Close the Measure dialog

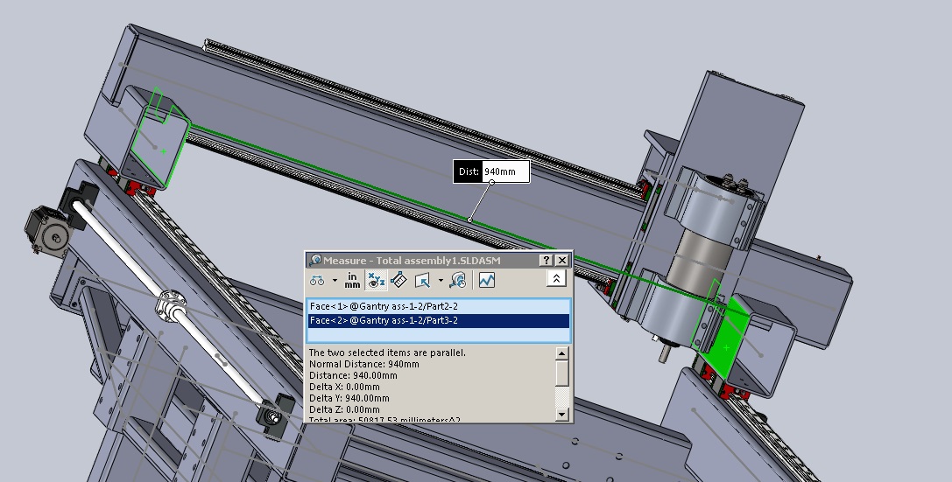pyautogui.click(x=562, y=260)
